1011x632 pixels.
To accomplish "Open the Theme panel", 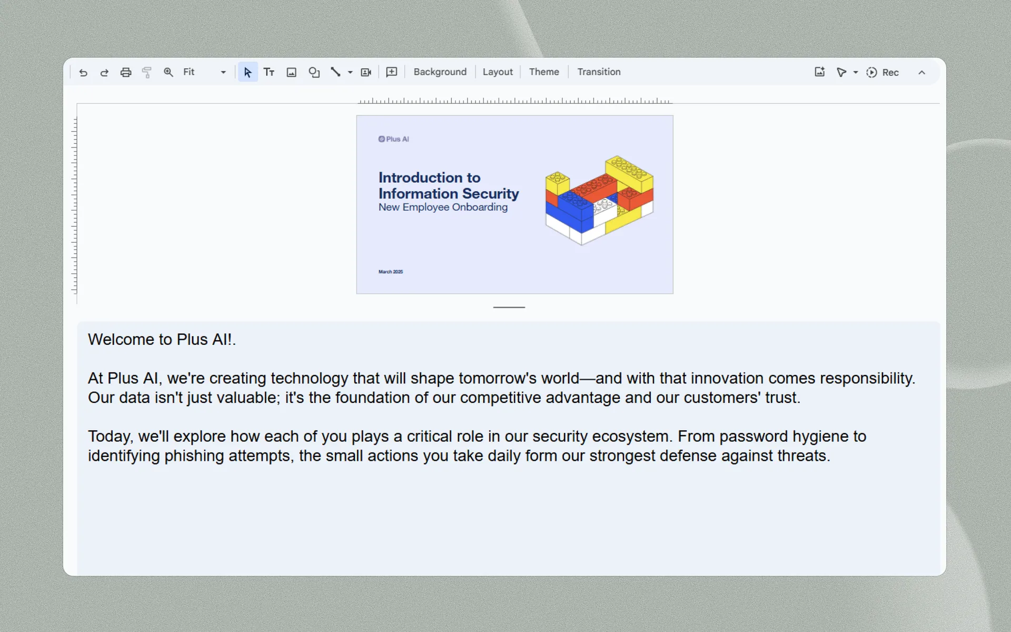I will point(544,72).
